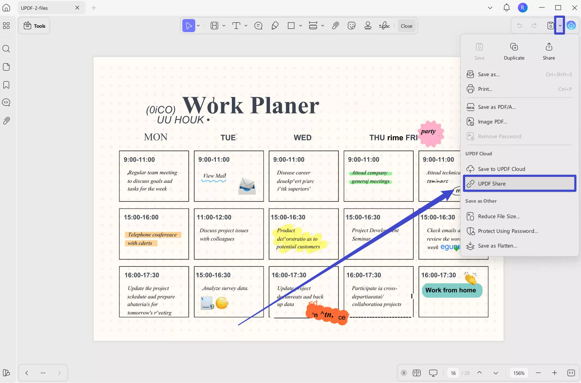Open bookmarks panel in left sidebar
Image resolution: width=581 pixels, height=383 pixels.
click(x=6, y=85)
